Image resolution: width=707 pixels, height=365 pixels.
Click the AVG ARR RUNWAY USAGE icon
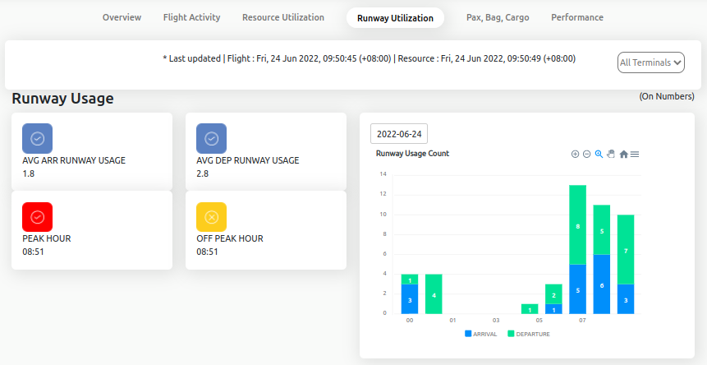[x=37, y=139]
